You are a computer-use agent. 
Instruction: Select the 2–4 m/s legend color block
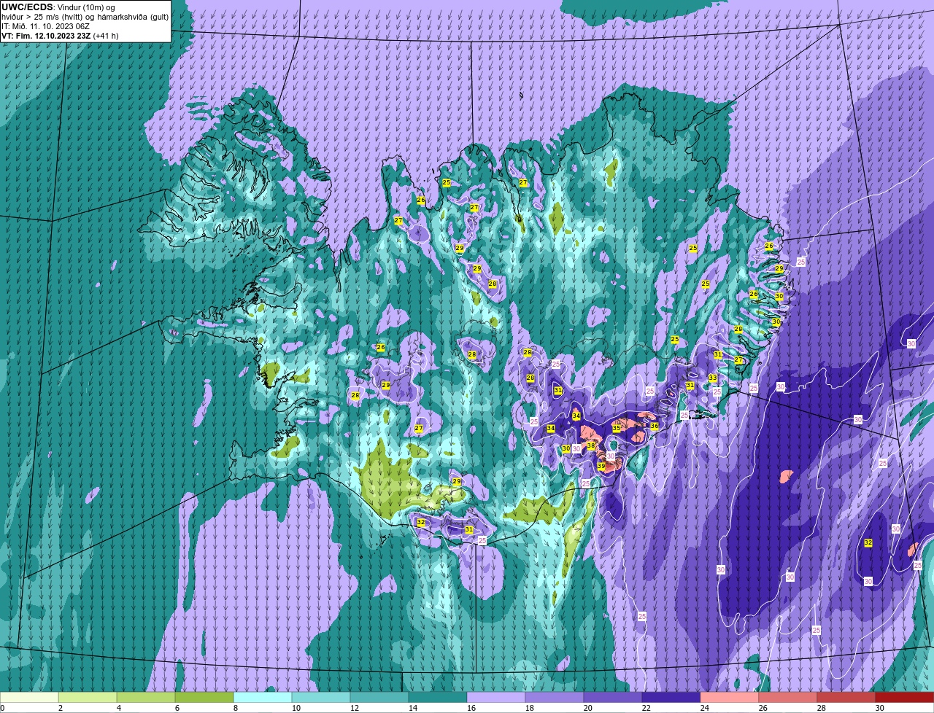coord(88,698)
